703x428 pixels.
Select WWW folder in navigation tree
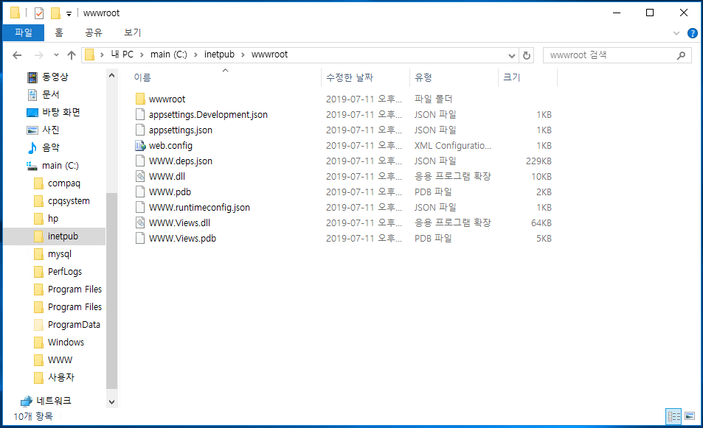pos(60,360)
